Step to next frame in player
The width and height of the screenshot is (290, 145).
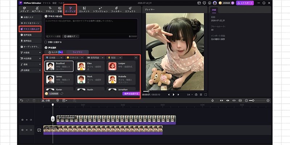(178, 95)
